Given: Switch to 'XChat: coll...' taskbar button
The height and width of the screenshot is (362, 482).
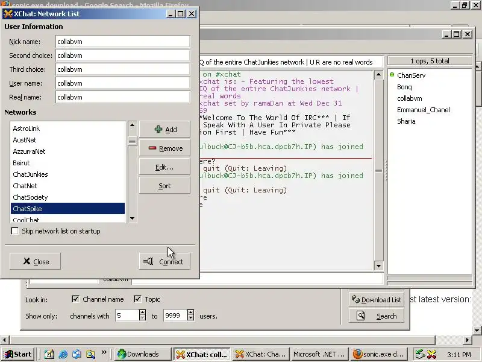Looking at the screenshot, I should [202, 354].
